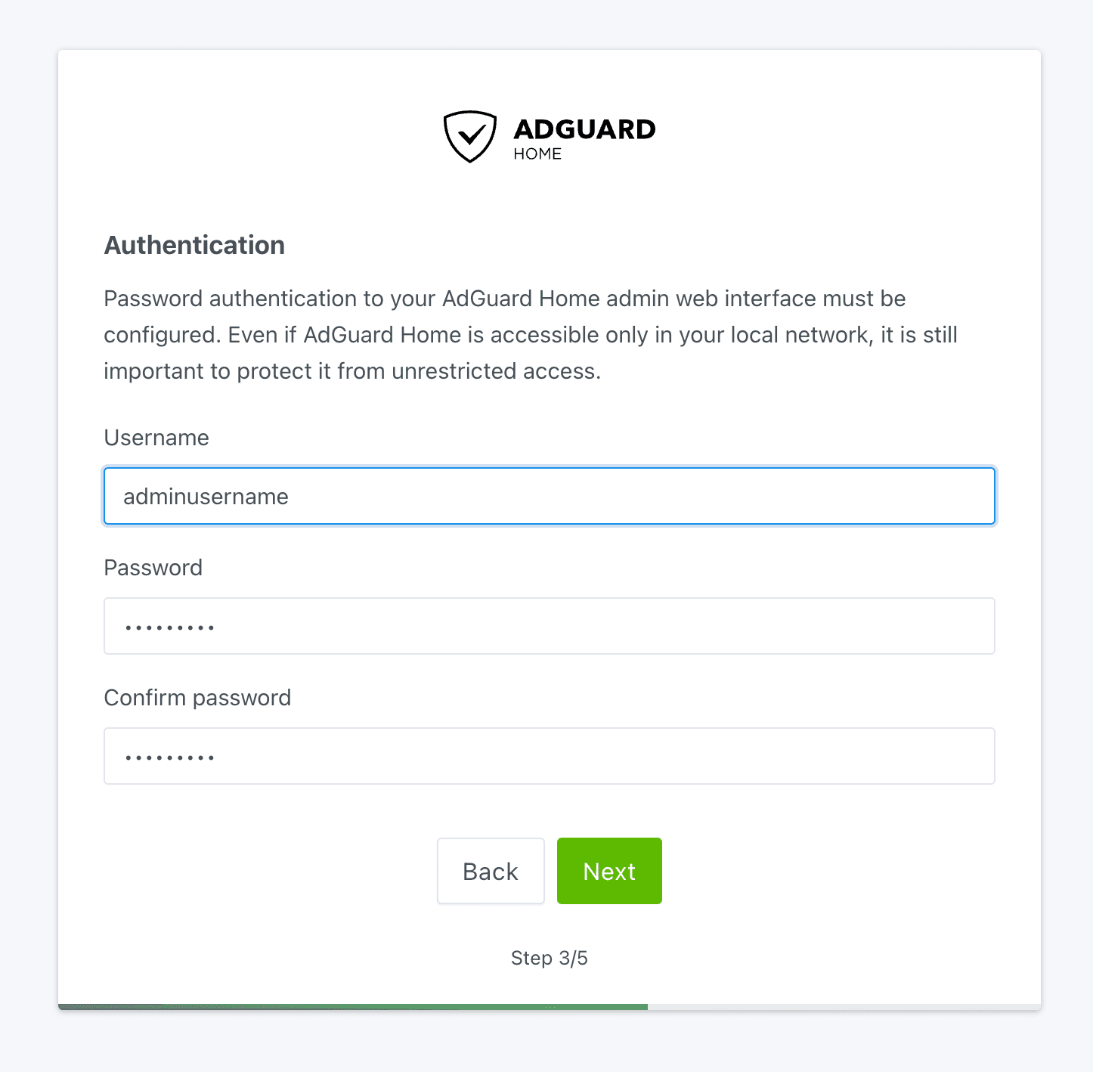Focus the Username input containing adminusername
The width and height of the screenshot is (1093, 1072).
click(550, 496)
